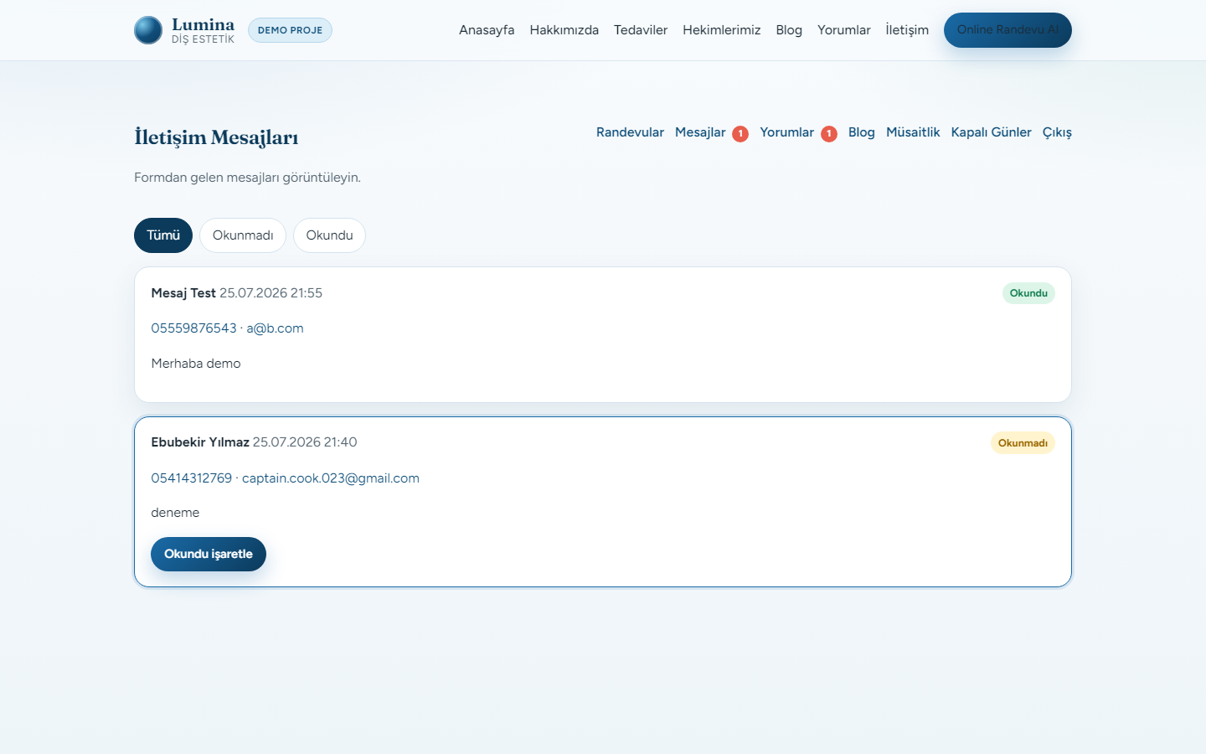This screenshot has width=1206, height=754.
Task: Open Blog in the admin menu
Action: pos(861,132)
